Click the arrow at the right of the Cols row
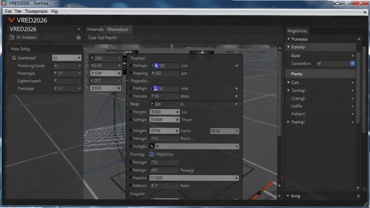 click(353, 83)
